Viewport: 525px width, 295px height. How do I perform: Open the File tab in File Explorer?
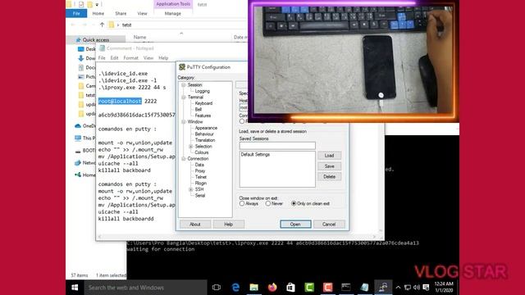(x=76, y=13)
